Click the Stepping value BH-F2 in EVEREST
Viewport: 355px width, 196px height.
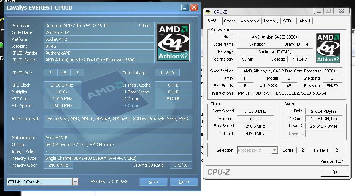coord(99,46)
